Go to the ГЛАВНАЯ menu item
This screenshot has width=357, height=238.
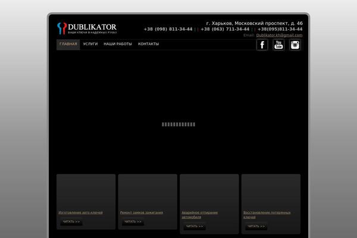[x=68, y=44]
